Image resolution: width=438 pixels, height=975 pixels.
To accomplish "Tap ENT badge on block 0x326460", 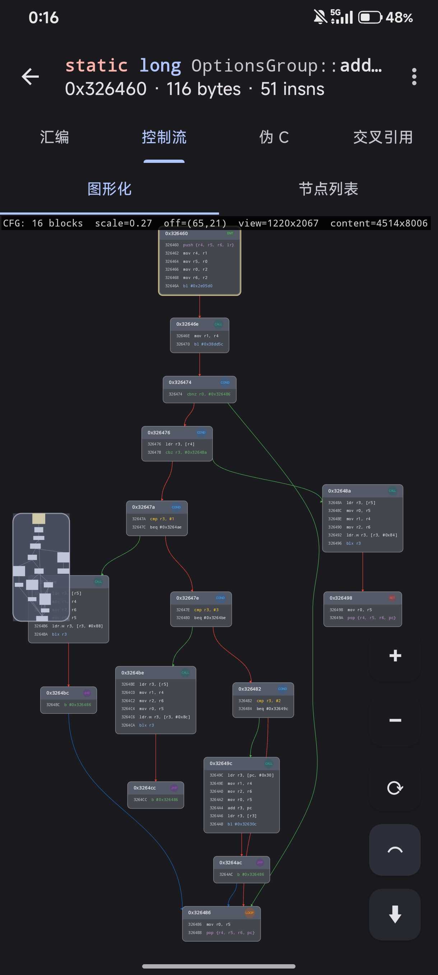I will click(230, 233).
